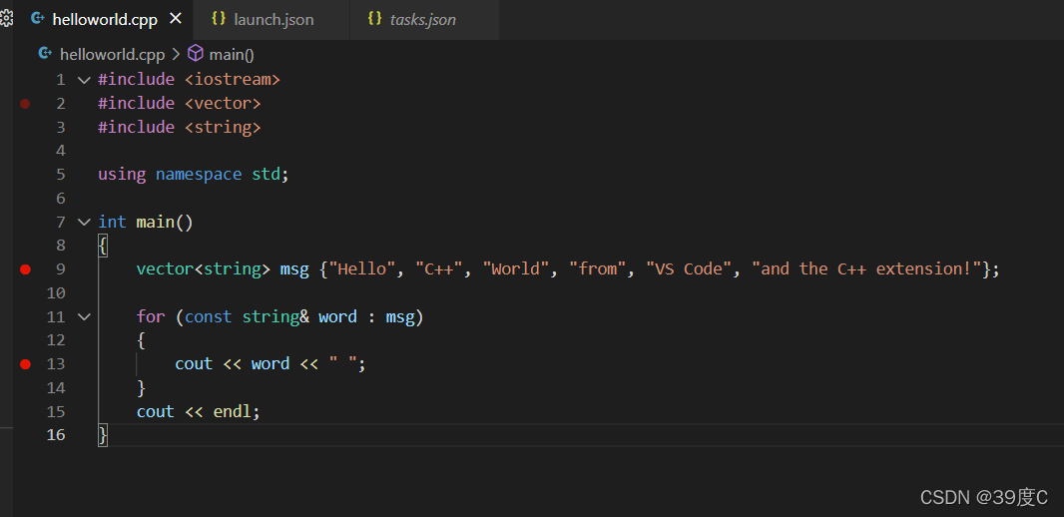Click line number 16

tap(56, 435)
